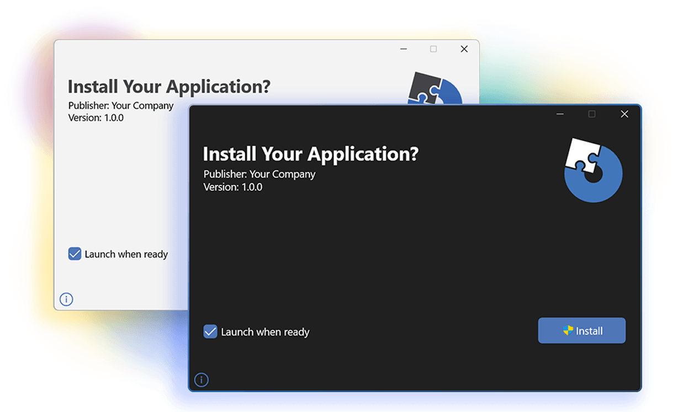Close the dark installer window
This screenshot has width=688, height=412.
625,114
